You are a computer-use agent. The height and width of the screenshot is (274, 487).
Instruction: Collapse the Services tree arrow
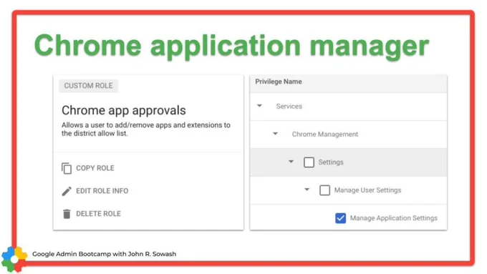pyautogui.click(x=259, y=106)
